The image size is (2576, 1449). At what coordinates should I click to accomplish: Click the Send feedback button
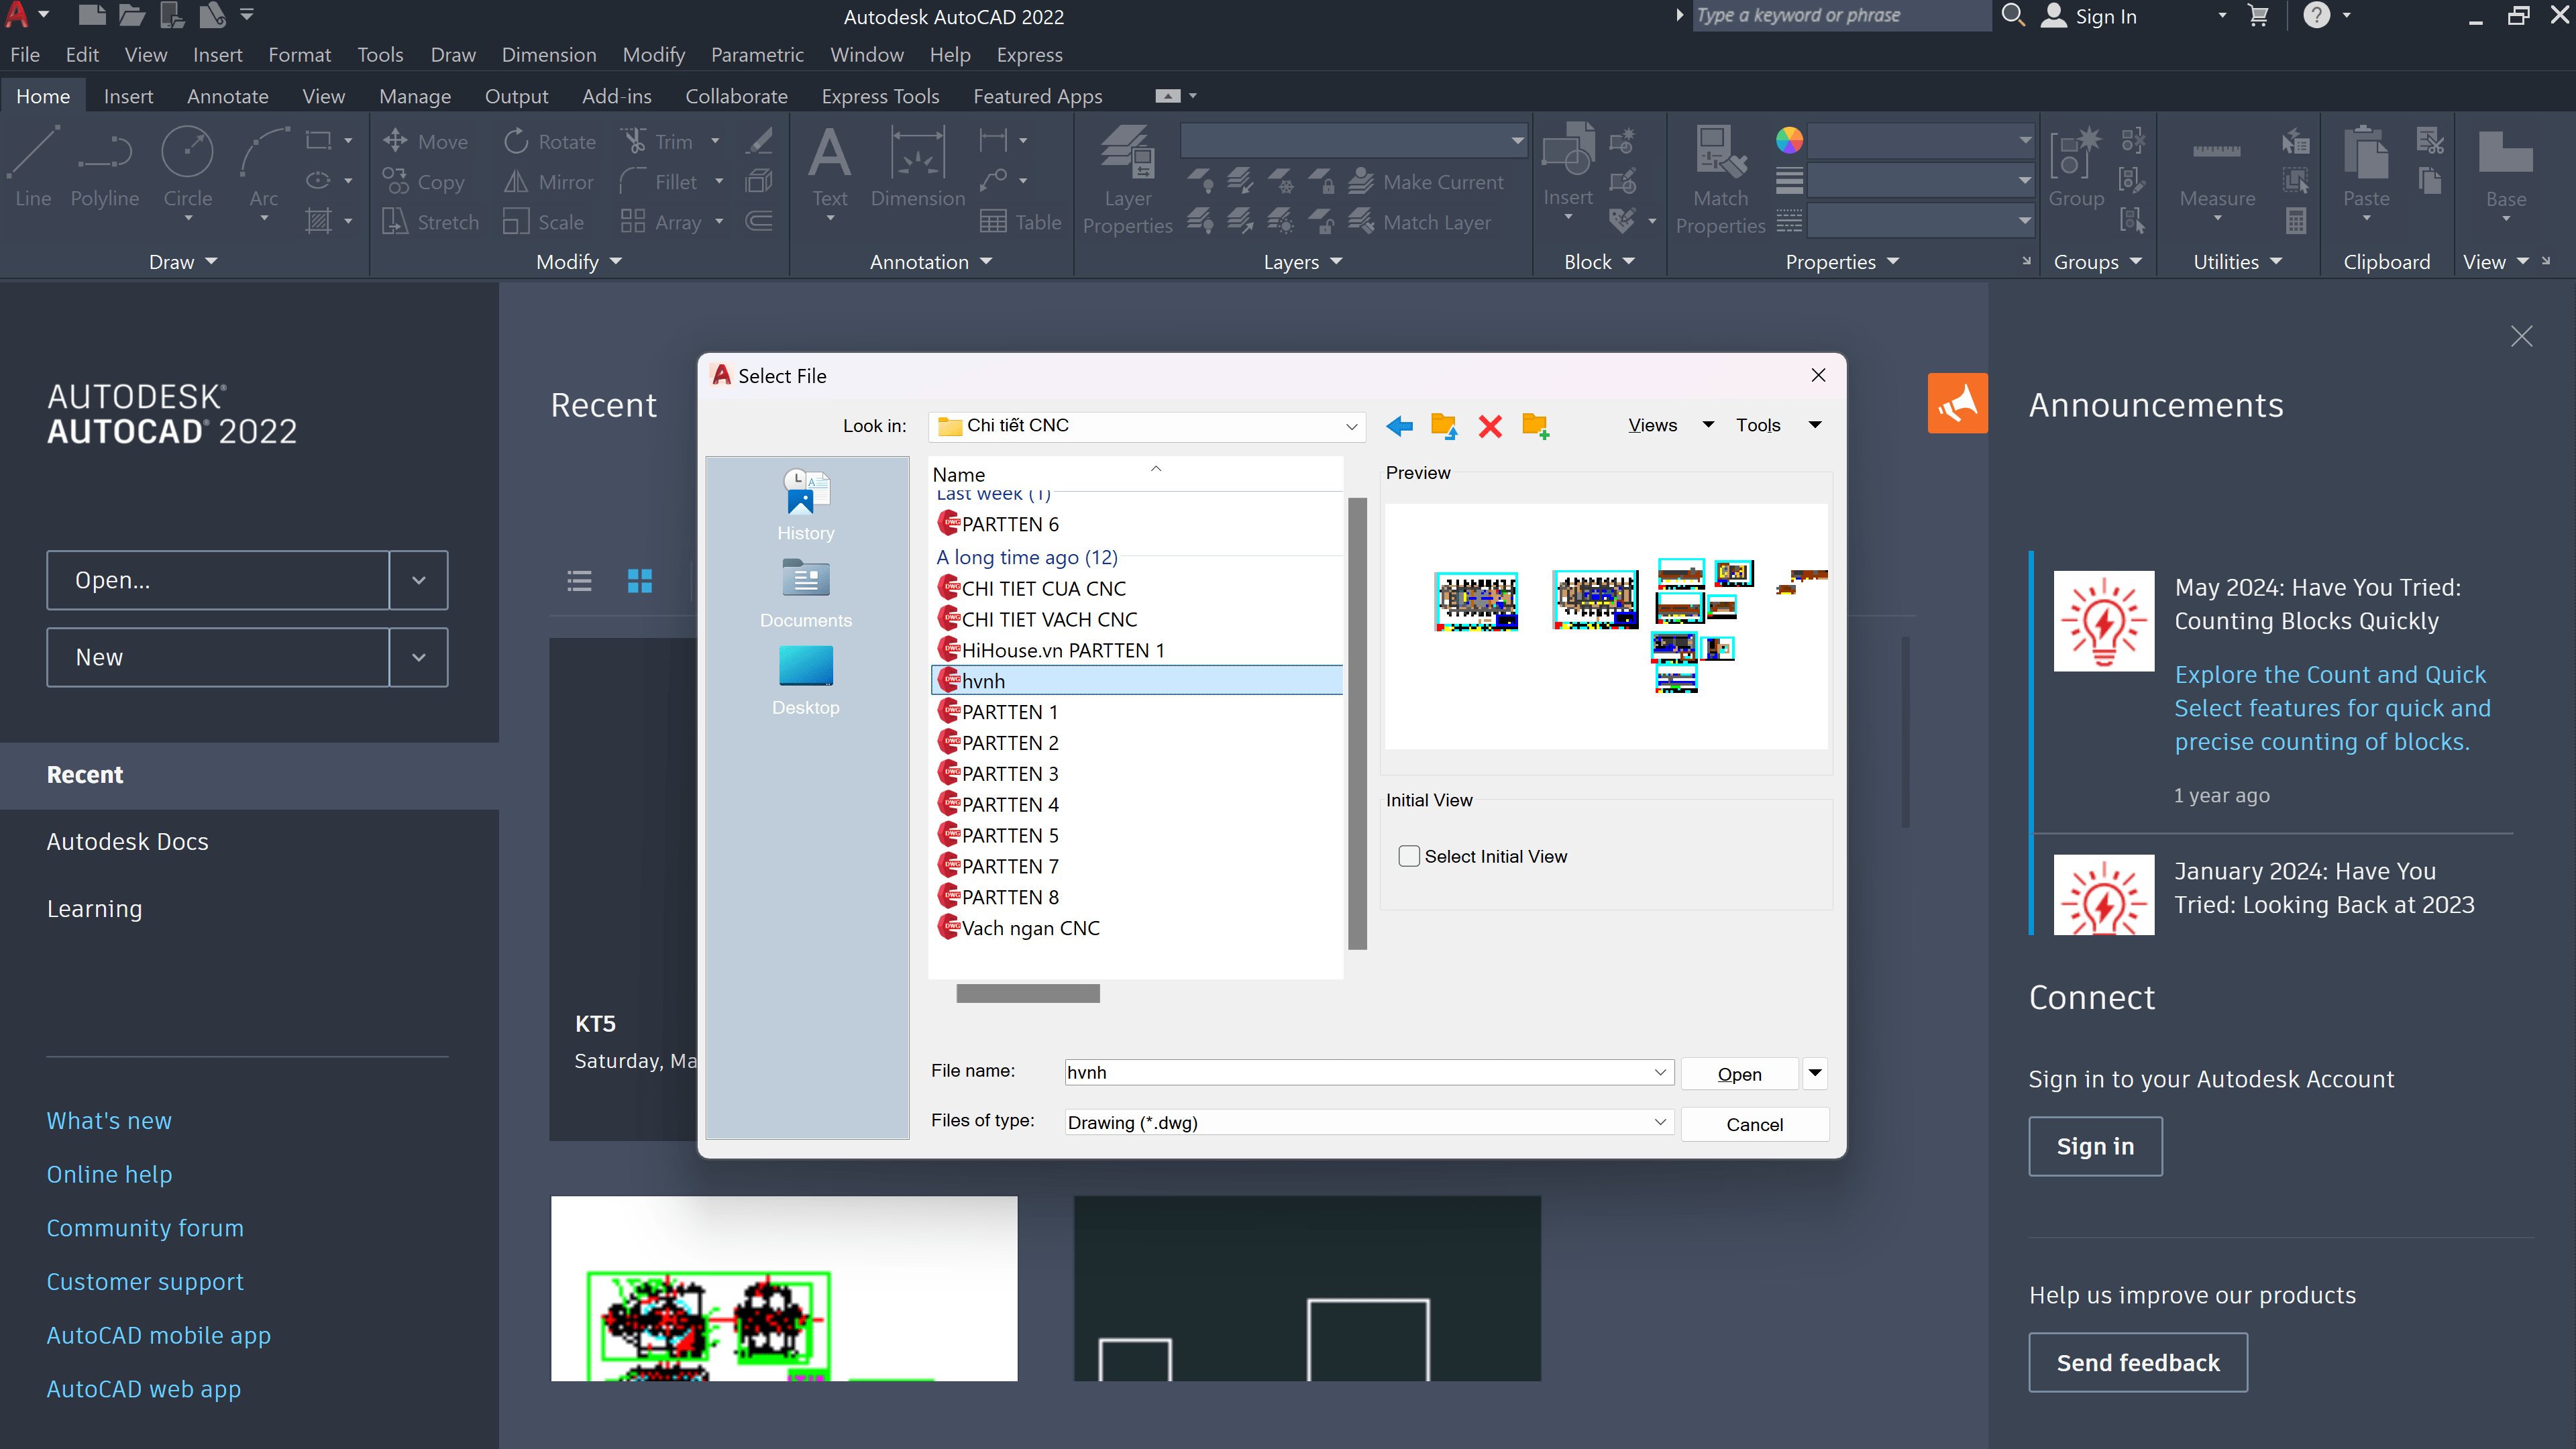pyautogui.click(x=2138, y=1362)
